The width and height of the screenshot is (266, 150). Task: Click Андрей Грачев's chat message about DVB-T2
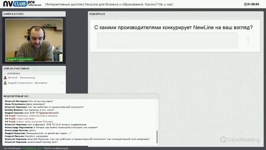click(x=32, y=113)
